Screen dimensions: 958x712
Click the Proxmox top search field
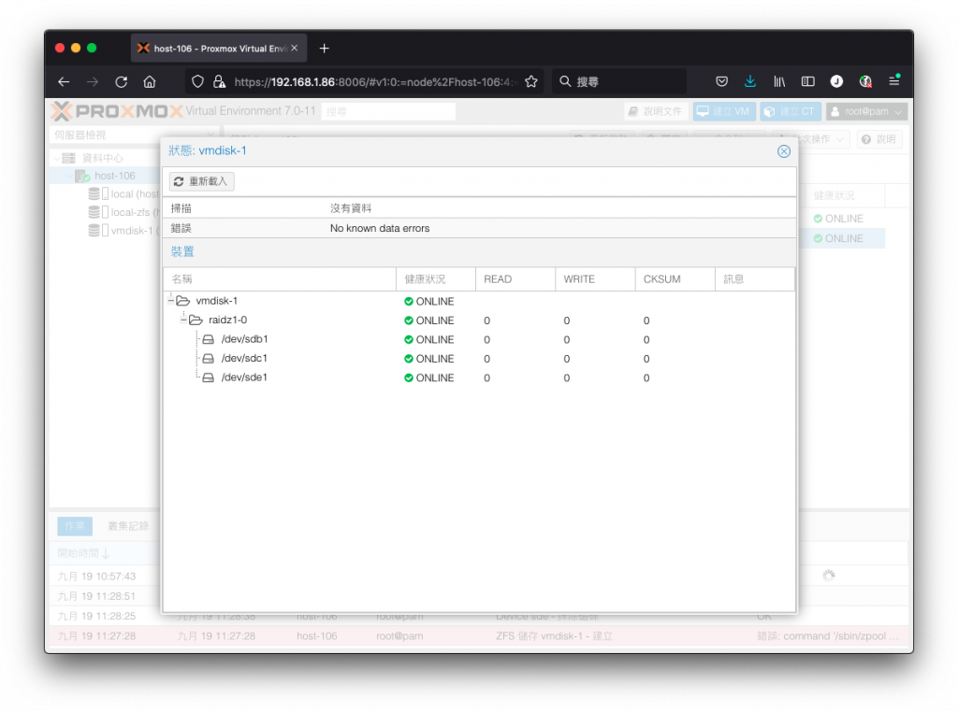click(x=388, y=111)
